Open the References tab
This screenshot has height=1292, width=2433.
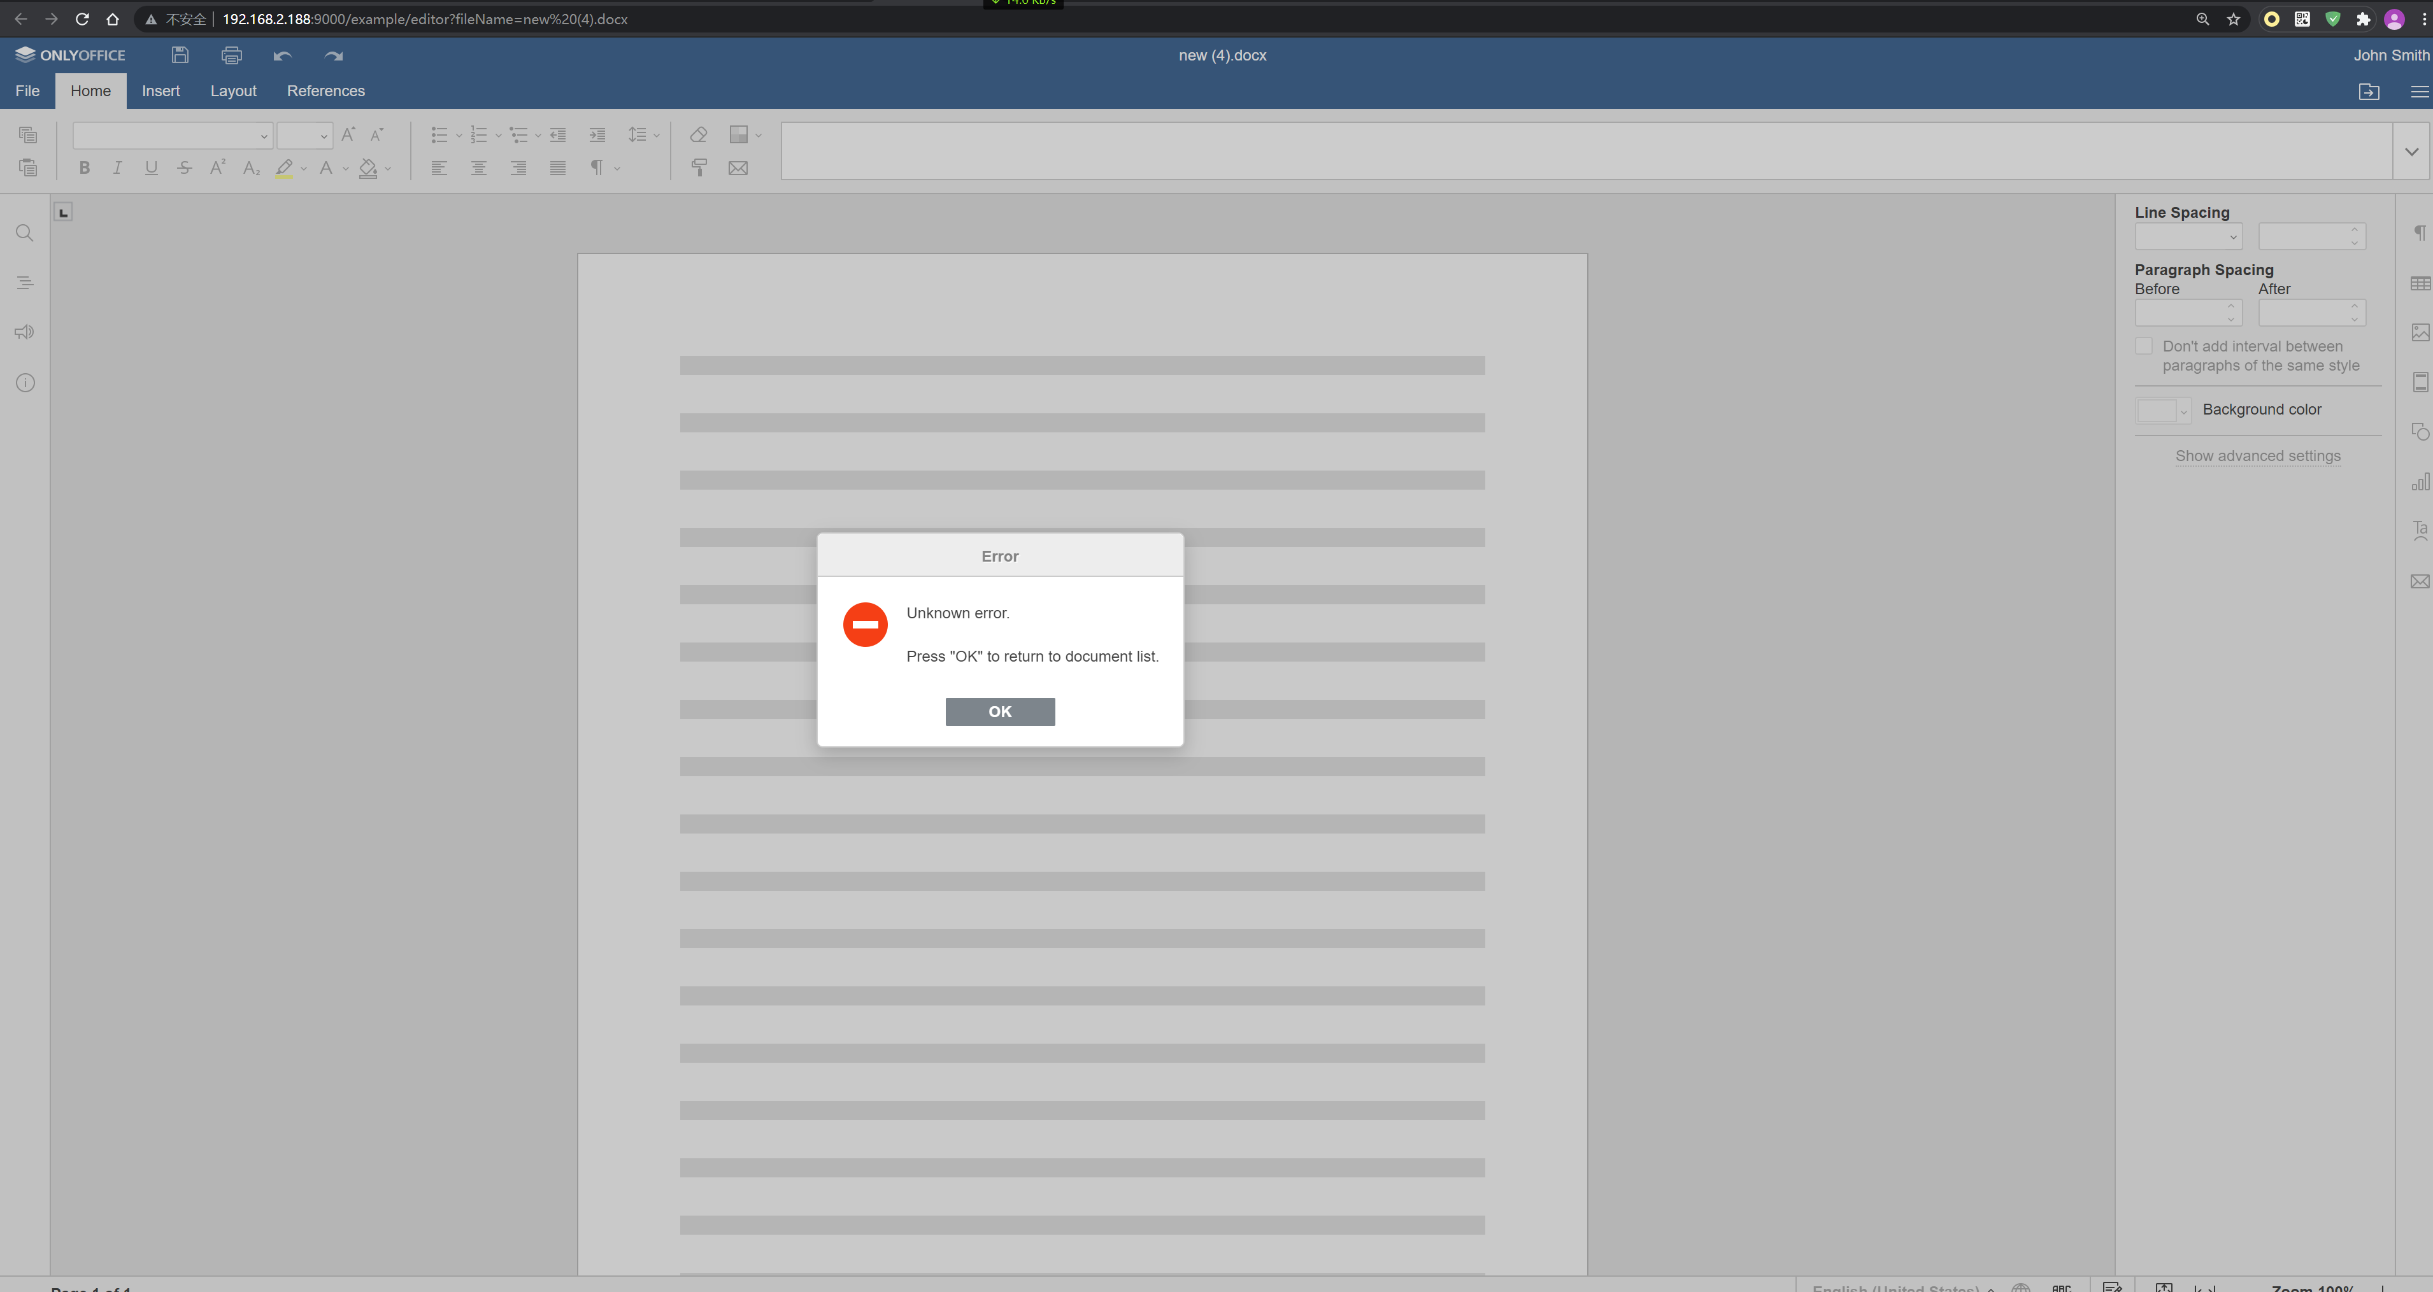click(326, 90)
